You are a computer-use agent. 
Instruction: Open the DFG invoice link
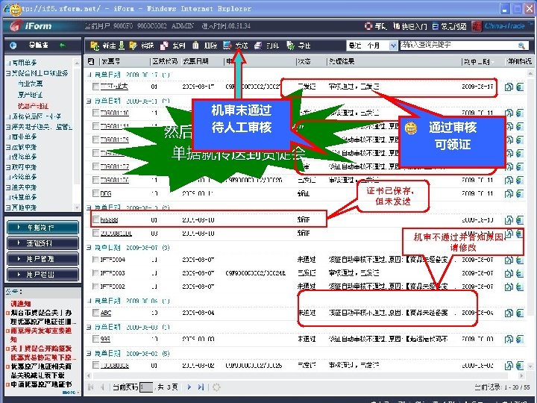[x=106, y=193]
